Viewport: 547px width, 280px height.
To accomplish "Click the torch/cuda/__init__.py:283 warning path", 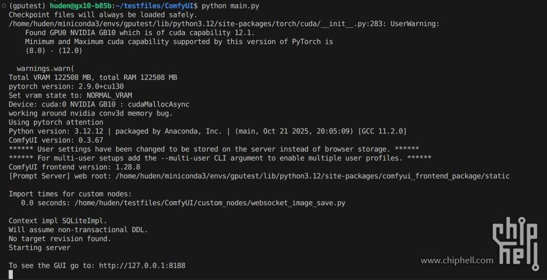I will pos(223,23).
